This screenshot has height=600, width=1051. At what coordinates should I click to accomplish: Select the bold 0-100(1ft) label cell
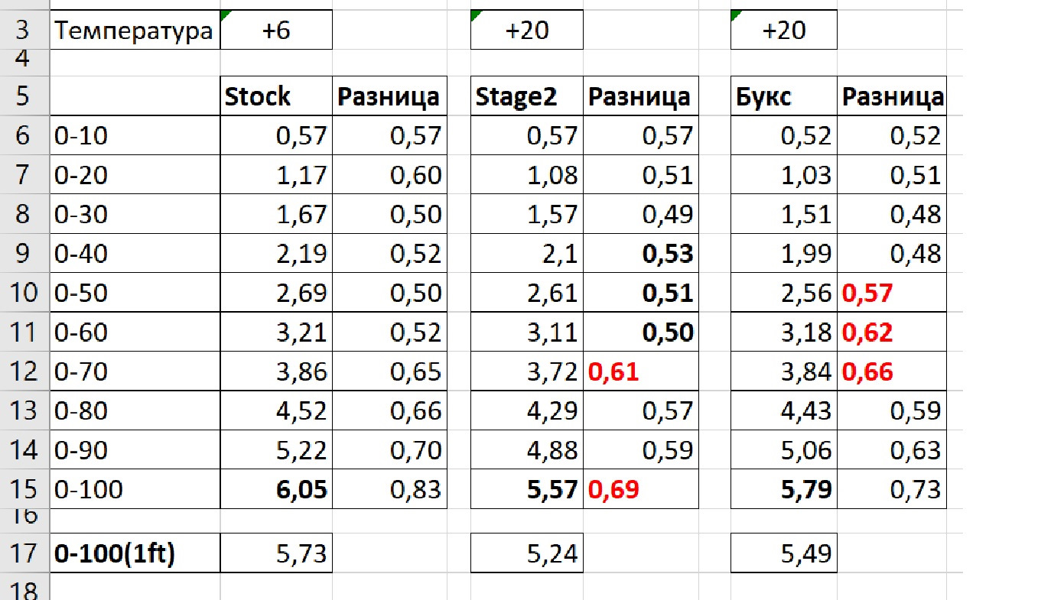[x=135, y=553]
